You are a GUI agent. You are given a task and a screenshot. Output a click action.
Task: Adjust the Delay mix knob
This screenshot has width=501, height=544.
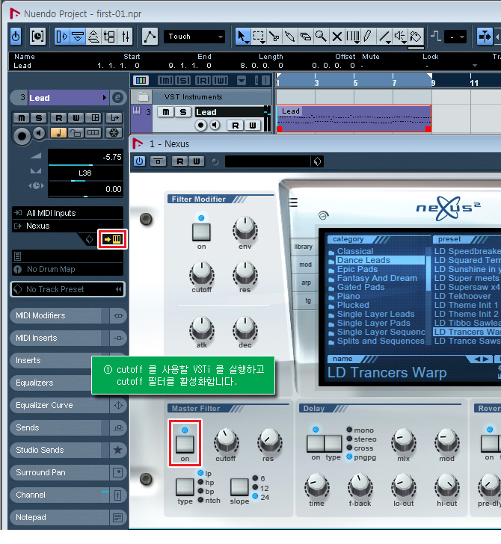403,441
